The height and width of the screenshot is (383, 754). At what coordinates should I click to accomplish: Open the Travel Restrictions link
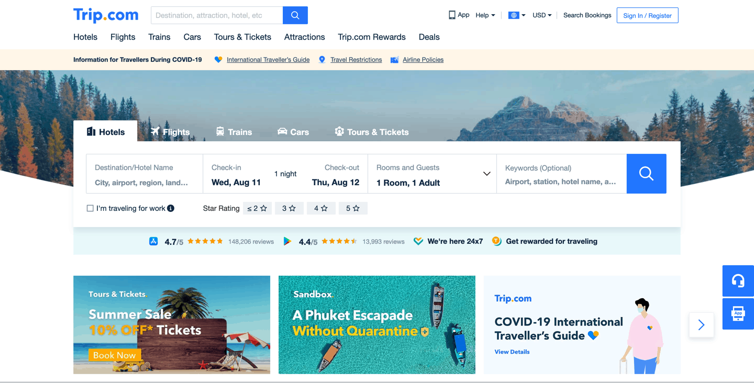point(356,60)
